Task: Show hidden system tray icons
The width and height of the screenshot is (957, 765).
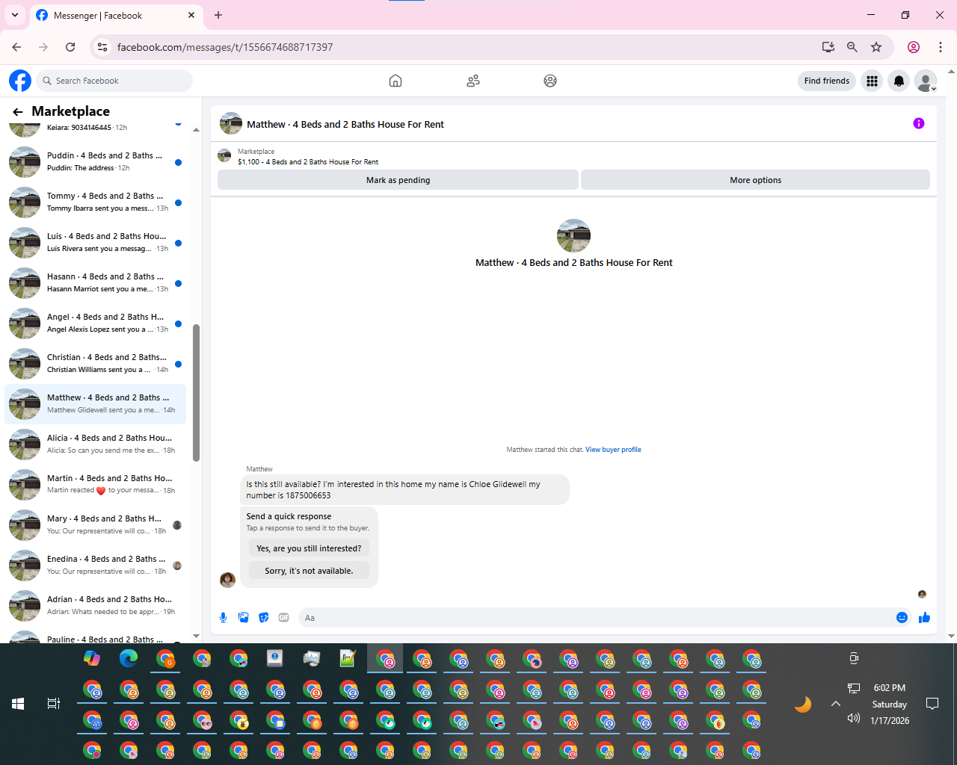Action: [x=836, y=704]
